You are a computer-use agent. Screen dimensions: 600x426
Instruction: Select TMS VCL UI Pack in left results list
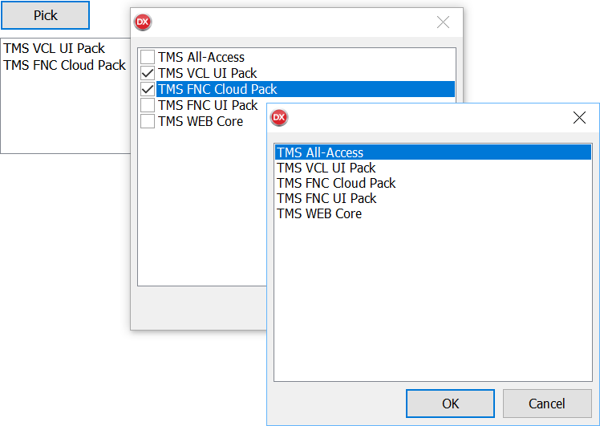[54, 49]
